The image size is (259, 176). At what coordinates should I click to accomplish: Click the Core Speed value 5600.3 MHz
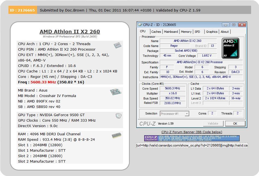pos(173,89)
